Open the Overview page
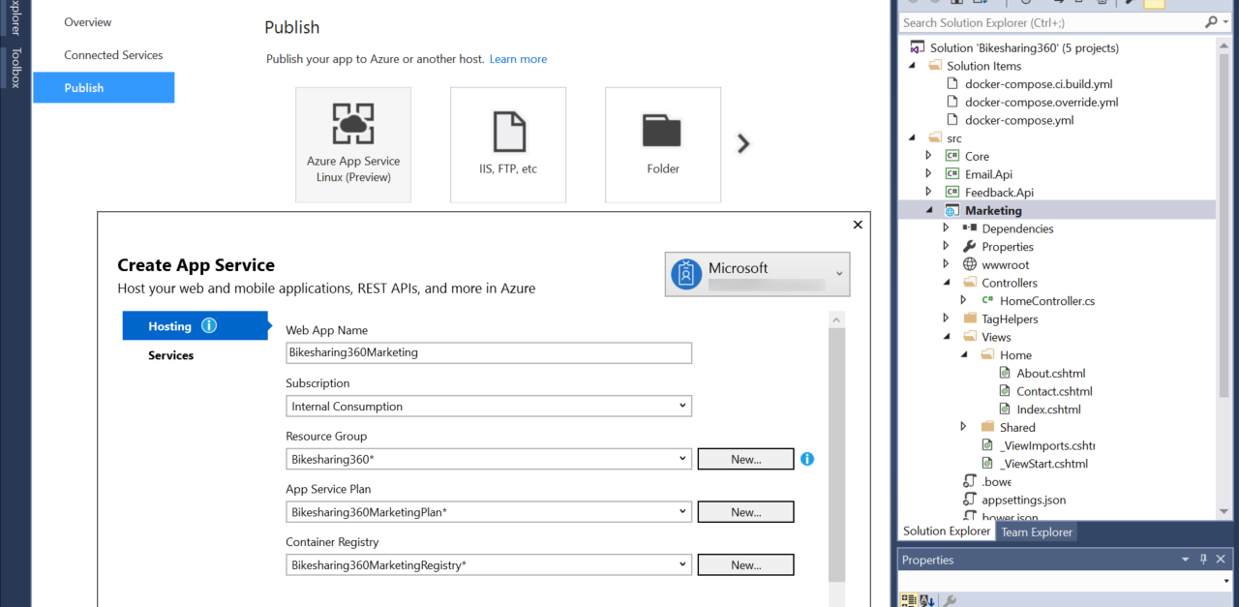 point(88,22)
